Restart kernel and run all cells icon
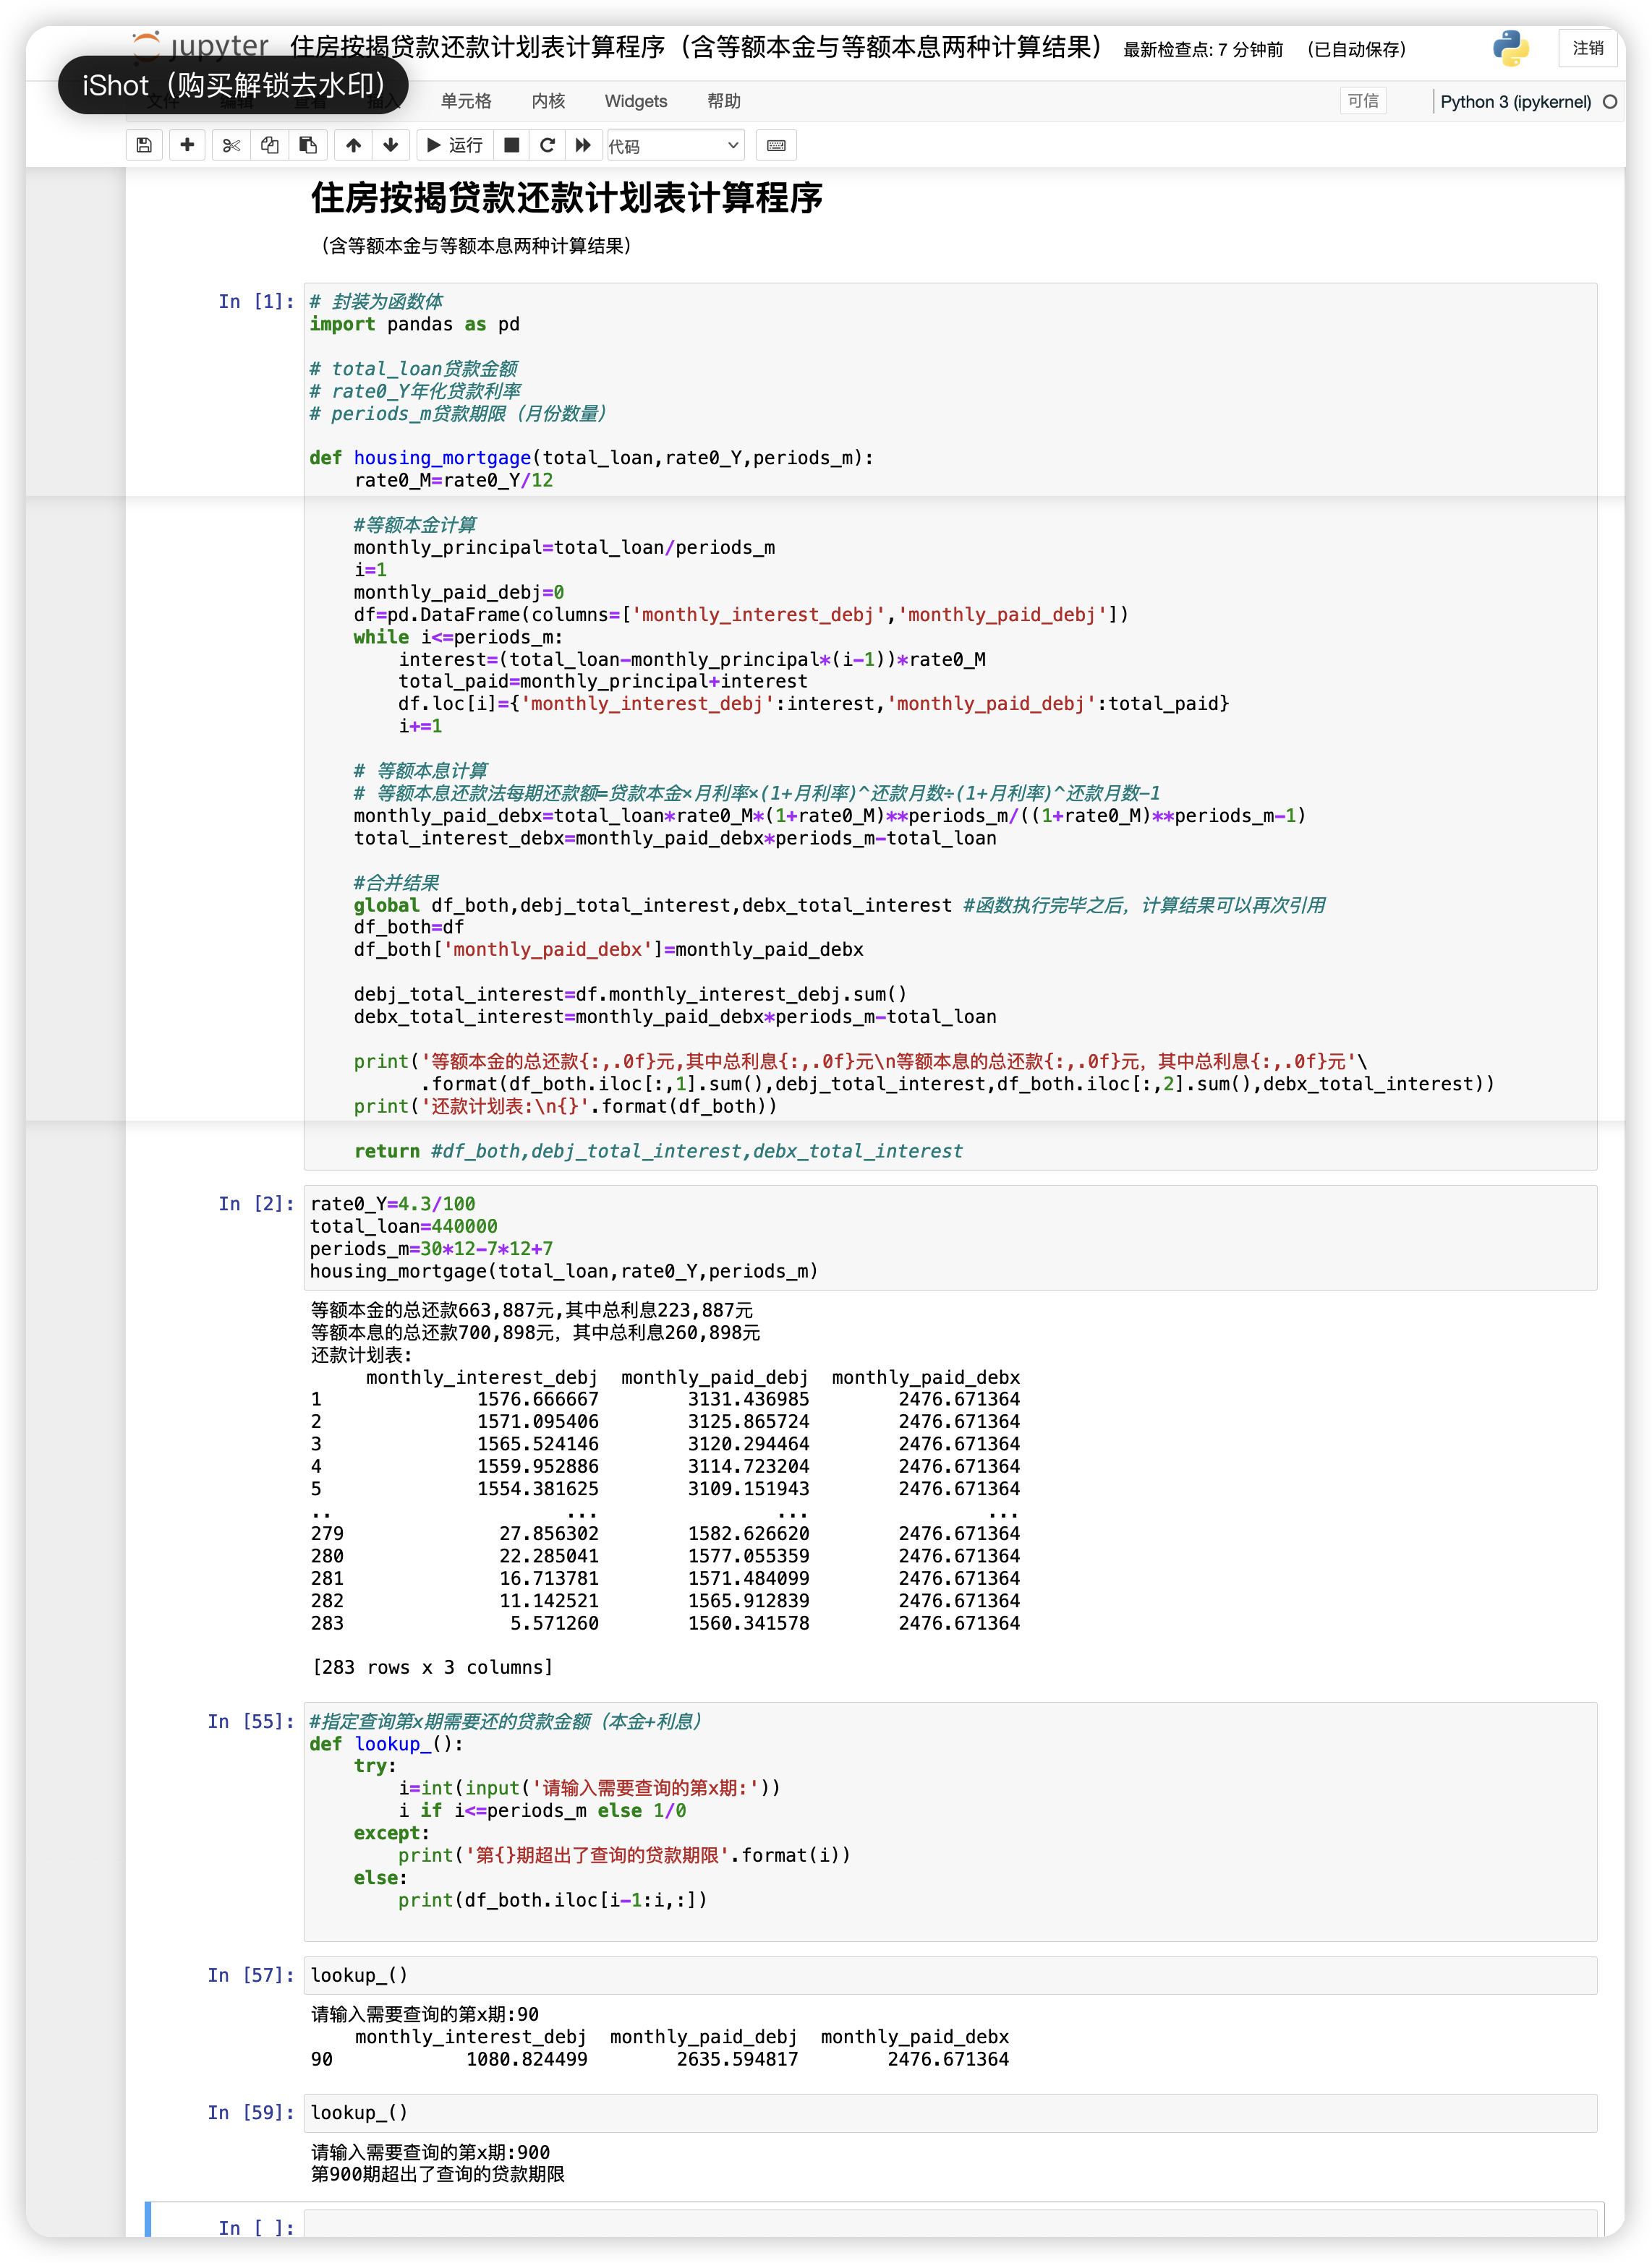The image size is (1652, 2263). pyautogui.click(x=583, y=145)
